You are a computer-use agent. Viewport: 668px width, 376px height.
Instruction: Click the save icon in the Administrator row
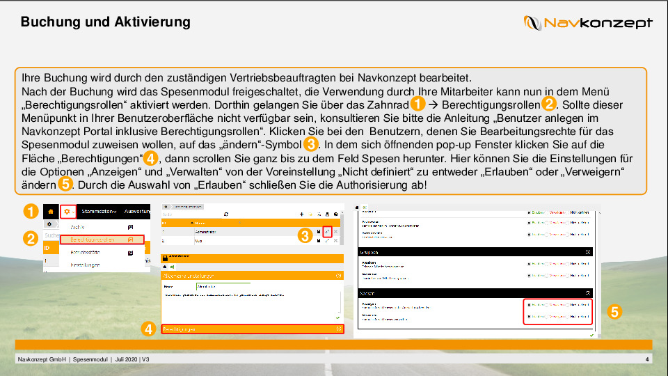pos(319,231)
